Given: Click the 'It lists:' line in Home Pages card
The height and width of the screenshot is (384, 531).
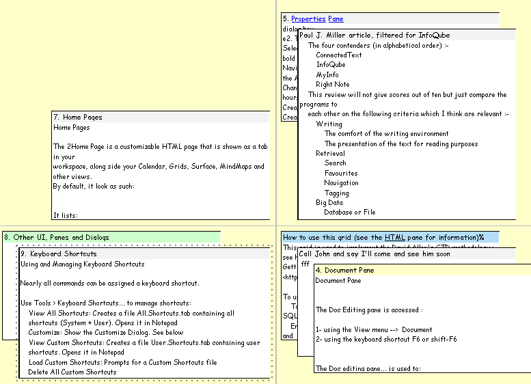Looking at the screenshot, I should tap(66, 215).
